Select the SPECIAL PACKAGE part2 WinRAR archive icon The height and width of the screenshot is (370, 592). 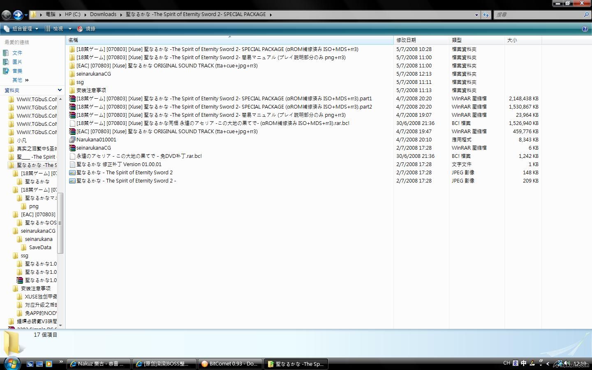click(x=72, y=107)
